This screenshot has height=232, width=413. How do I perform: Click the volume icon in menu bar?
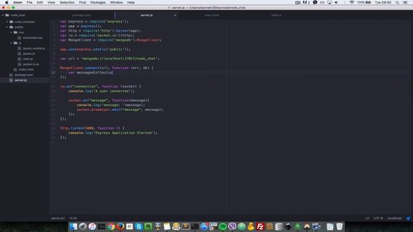336,3
